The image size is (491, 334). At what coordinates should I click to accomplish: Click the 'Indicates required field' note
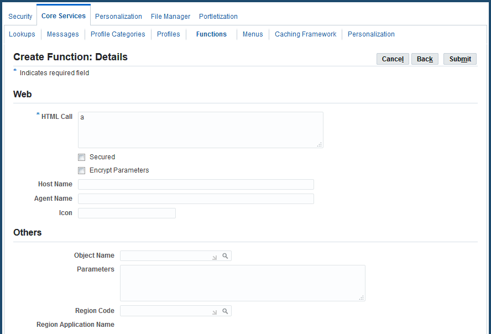click(x=55, y=73)
